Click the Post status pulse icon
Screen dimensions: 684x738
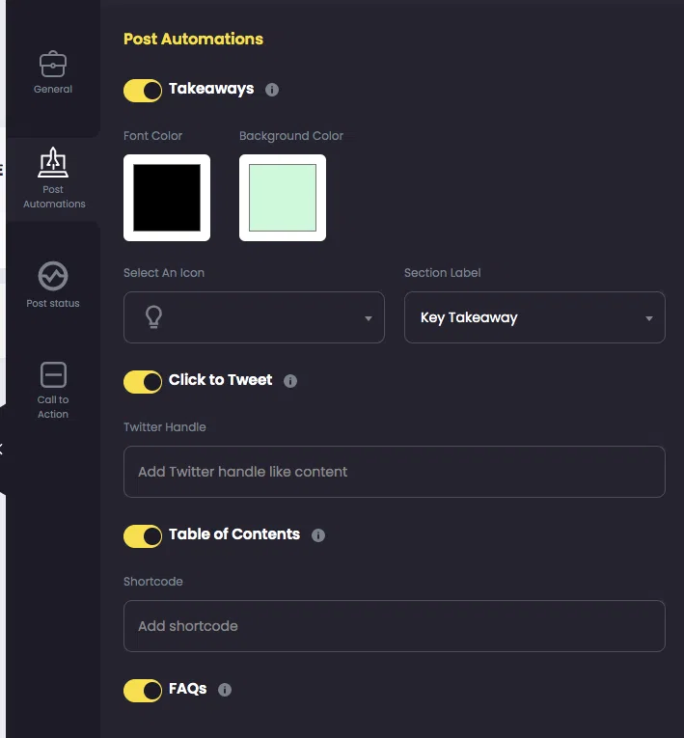[53, 277]
